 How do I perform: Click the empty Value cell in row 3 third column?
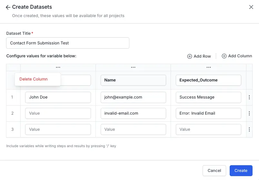point(208,129)
